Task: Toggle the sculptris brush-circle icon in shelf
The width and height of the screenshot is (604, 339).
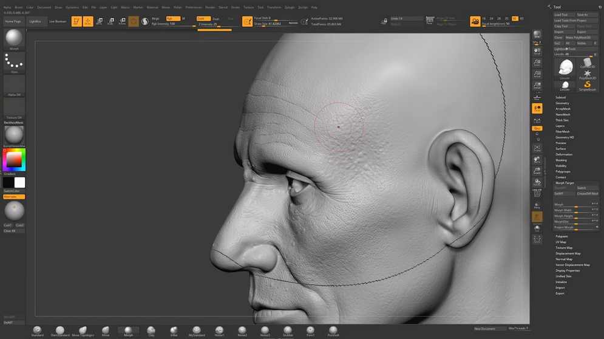Action: click(x=134, y=21)
